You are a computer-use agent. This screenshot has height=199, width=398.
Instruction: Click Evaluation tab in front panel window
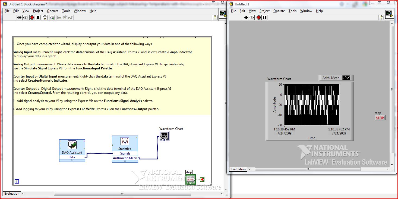click(238, 169)
